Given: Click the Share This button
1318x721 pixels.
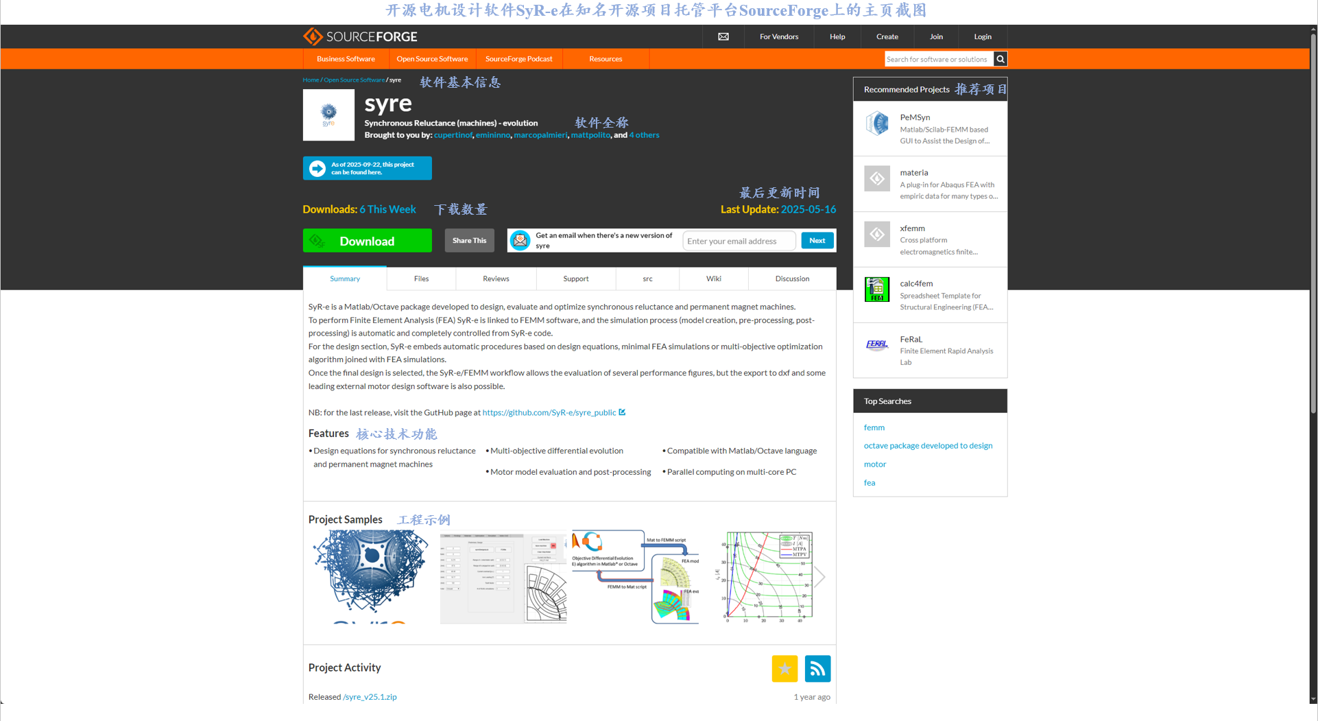Looking at the screenshot, I should tap(469, 241).
